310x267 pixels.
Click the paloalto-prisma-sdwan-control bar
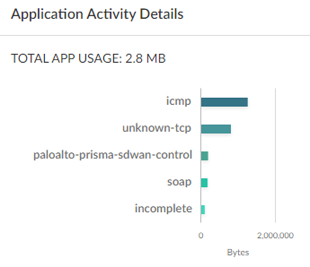(x=205, y=156)
